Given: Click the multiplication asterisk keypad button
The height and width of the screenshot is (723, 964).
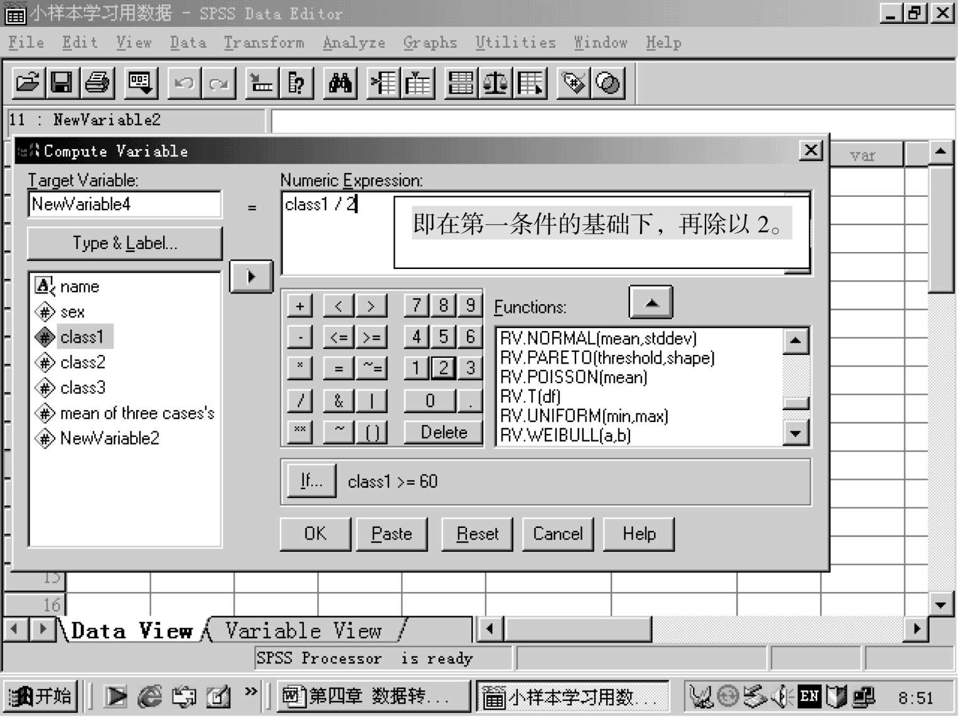Looking at the screenshot, I should pyautogui.click(x=300, y=367).
